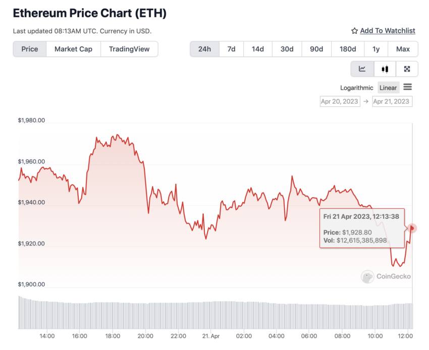Select the 90d range button
The width and height of the screenshot is (429, 350).
(x=316, y=49)
